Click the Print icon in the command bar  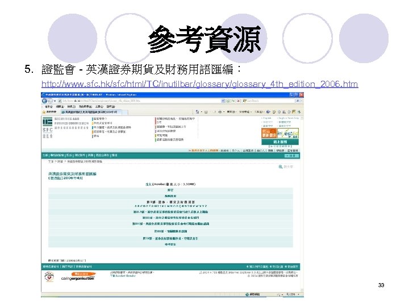click(220, 112)
